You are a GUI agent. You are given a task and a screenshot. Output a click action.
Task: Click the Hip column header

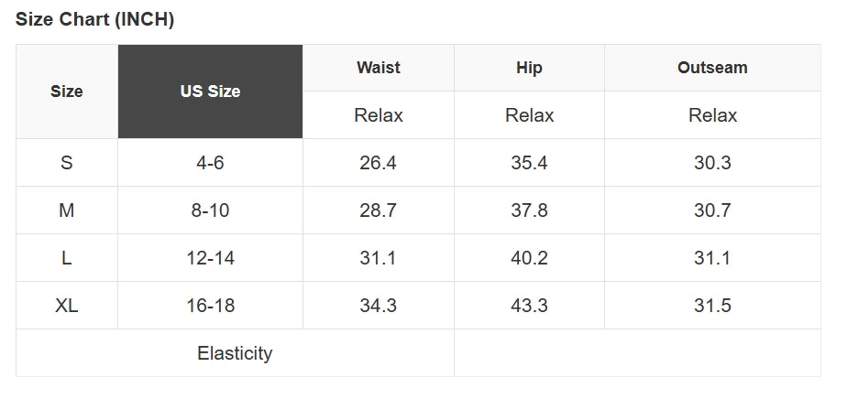pyautogui.click(x=529, y=68)
